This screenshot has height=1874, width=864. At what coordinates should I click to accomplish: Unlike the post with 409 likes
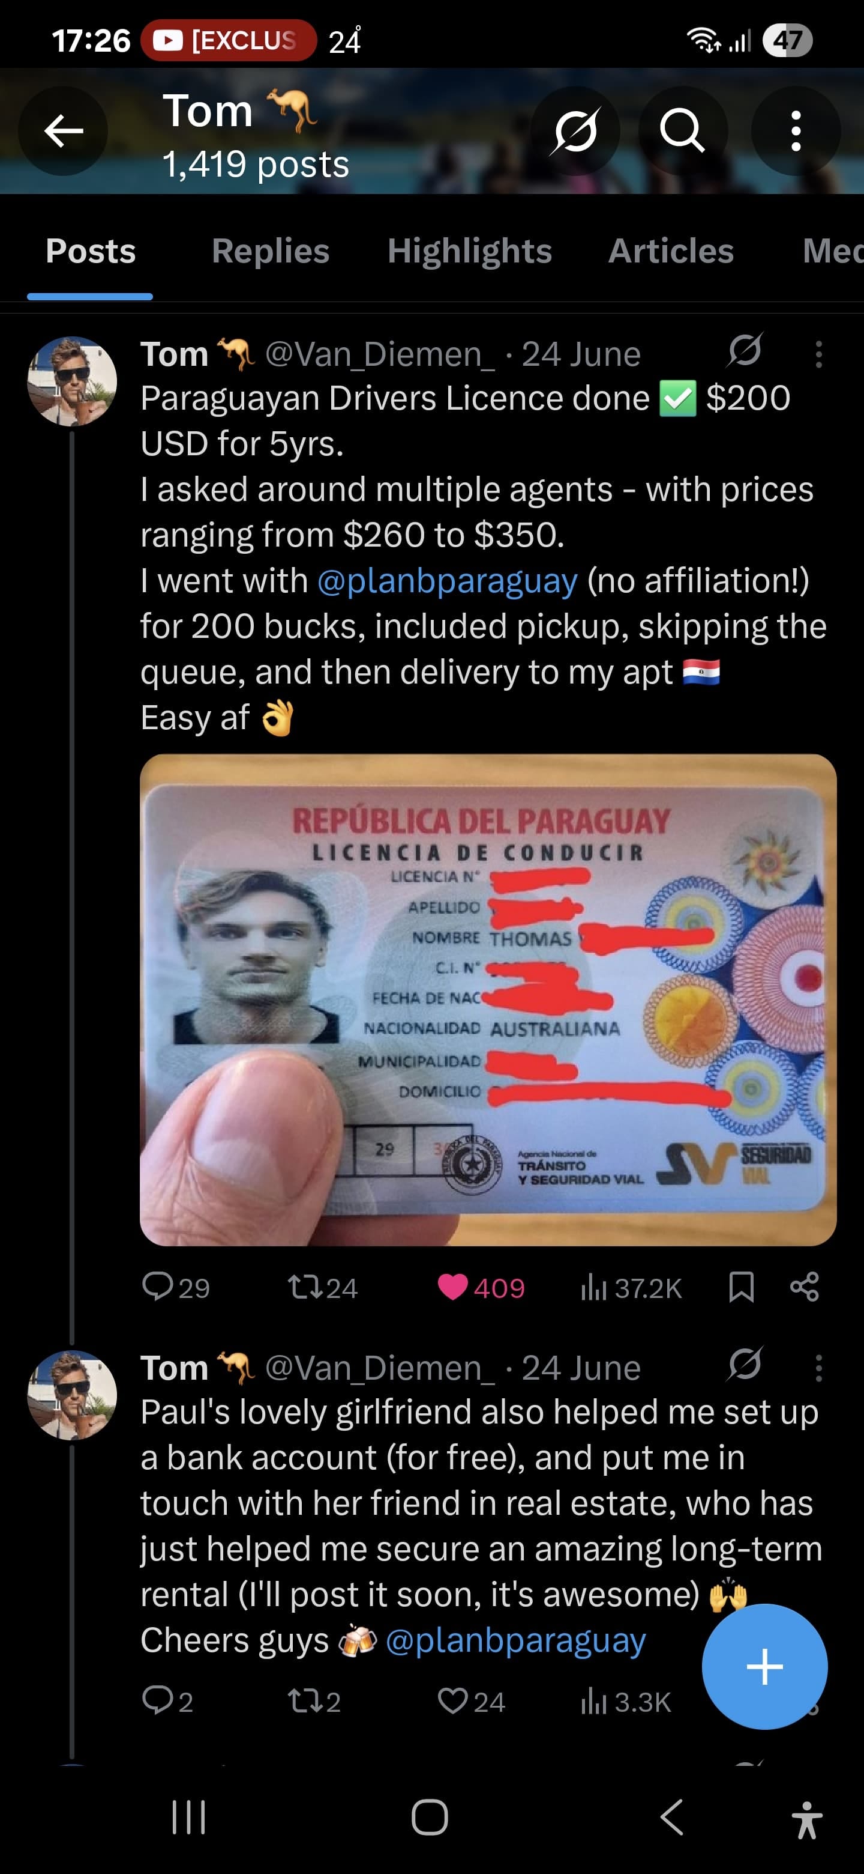pos(481,1287)
